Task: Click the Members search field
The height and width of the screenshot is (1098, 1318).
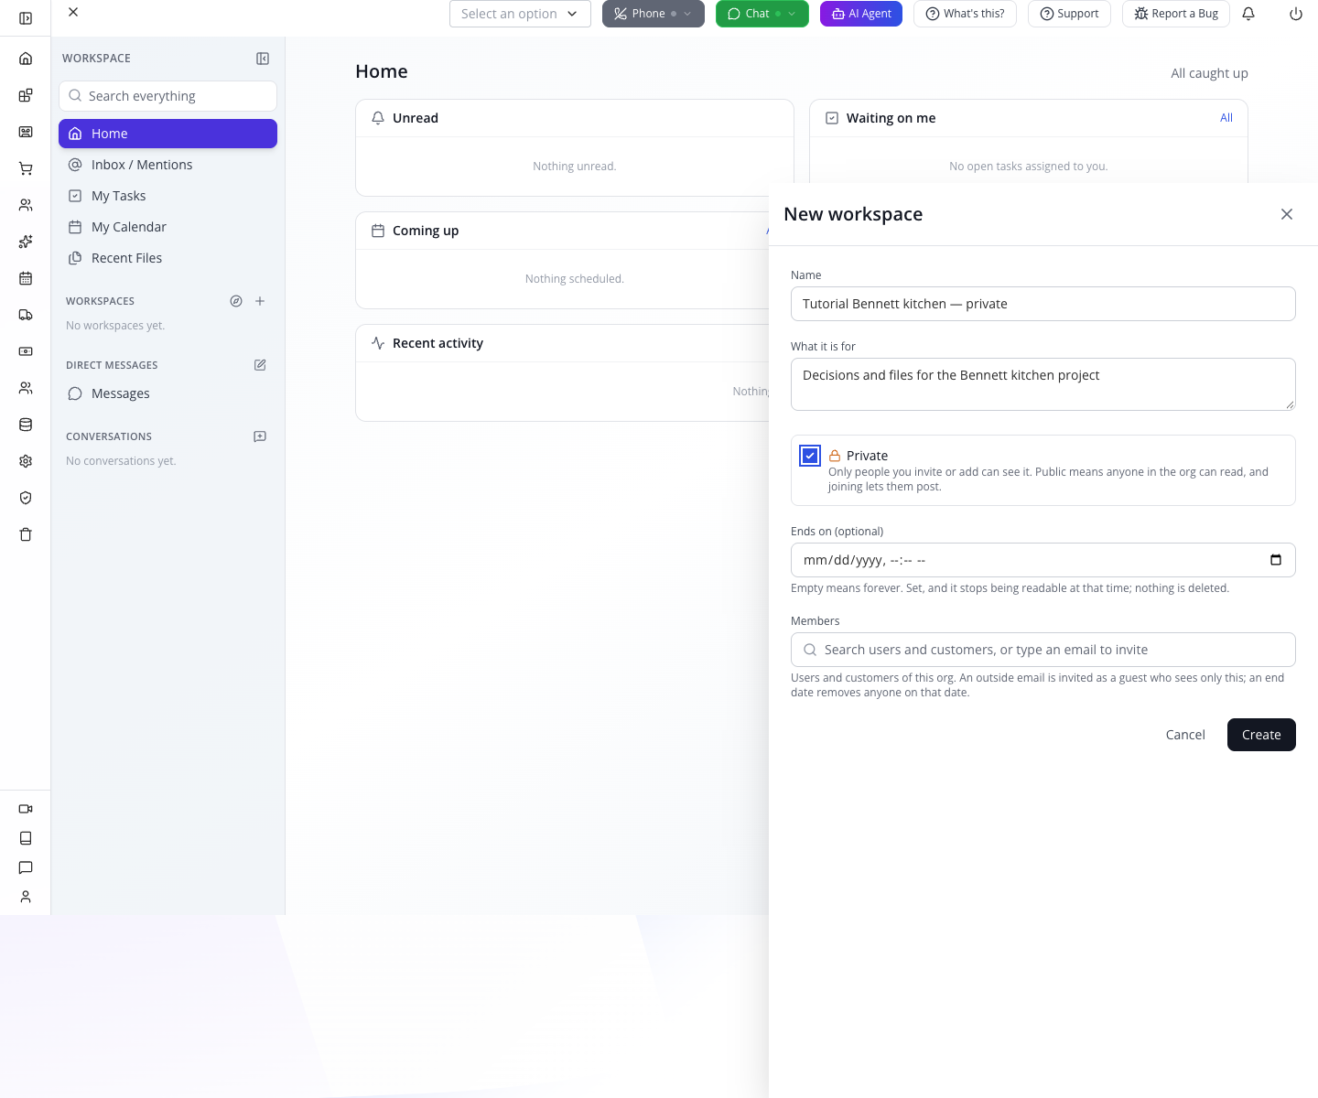Action: tap(1043, 650)
